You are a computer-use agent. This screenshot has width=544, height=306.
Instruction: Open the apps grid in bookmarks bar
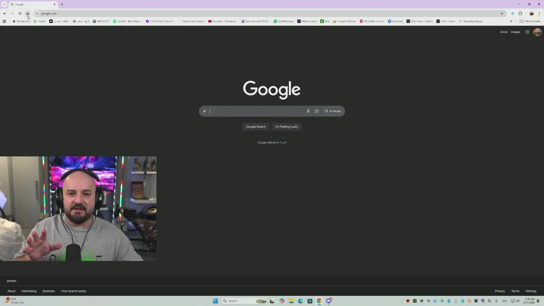click(x=4, y=21)
